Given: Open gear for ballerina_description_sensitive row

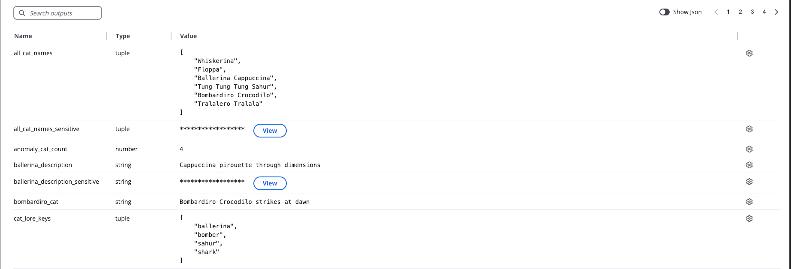Looking at the screenshot, I should [x=749, y=182].
